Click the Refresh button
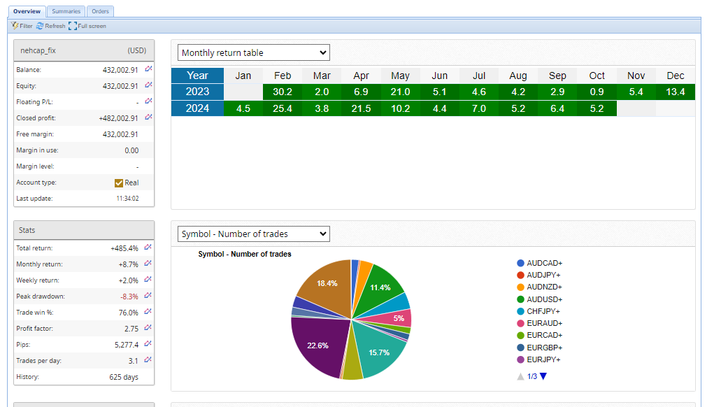Viewport: 728px width, 407px height. pos(50,26)
